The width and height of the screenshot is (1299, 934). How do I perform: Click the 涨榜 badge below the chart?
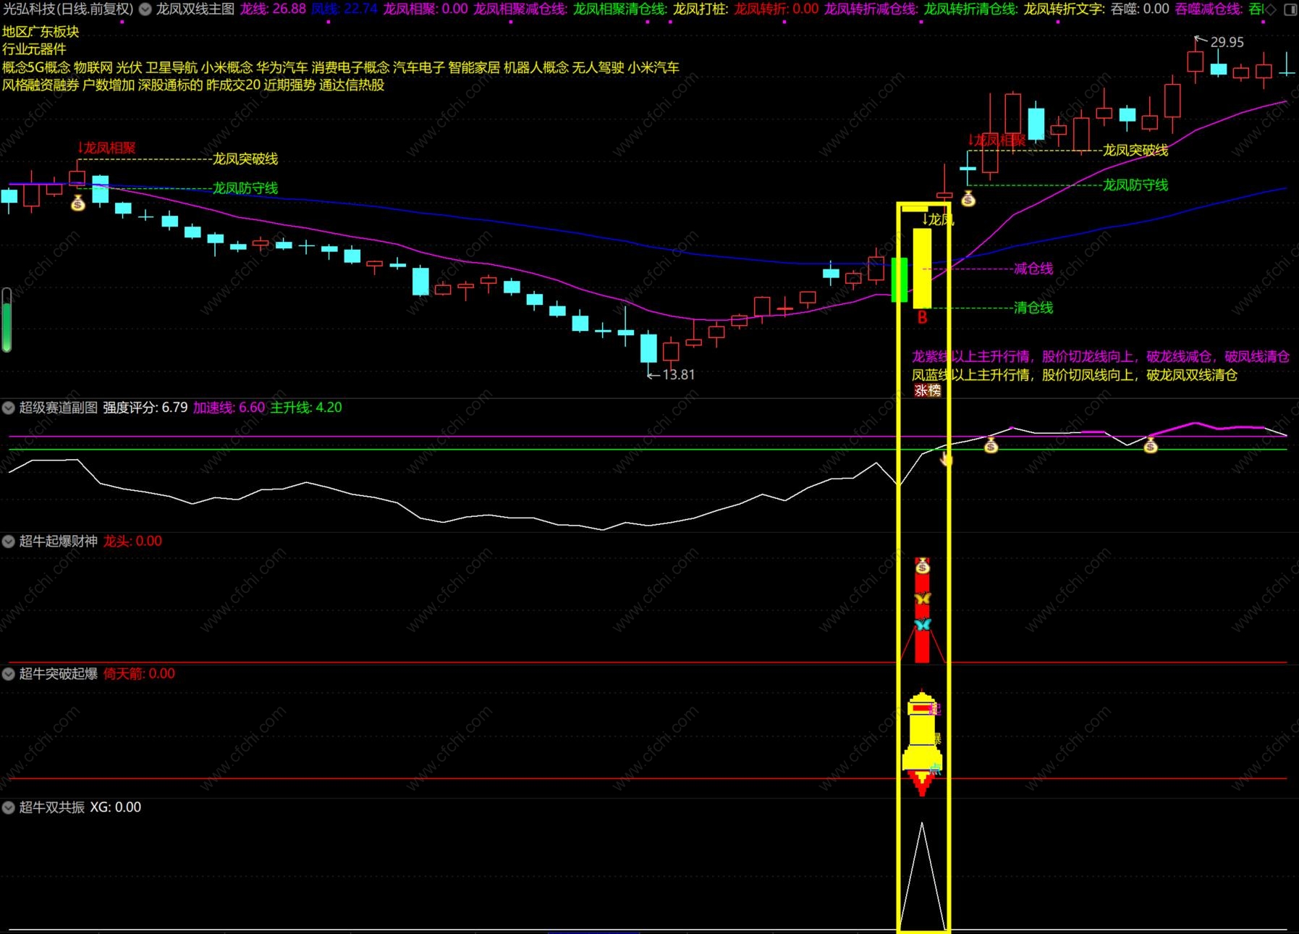pyautogui.click(x=927, y=391)
